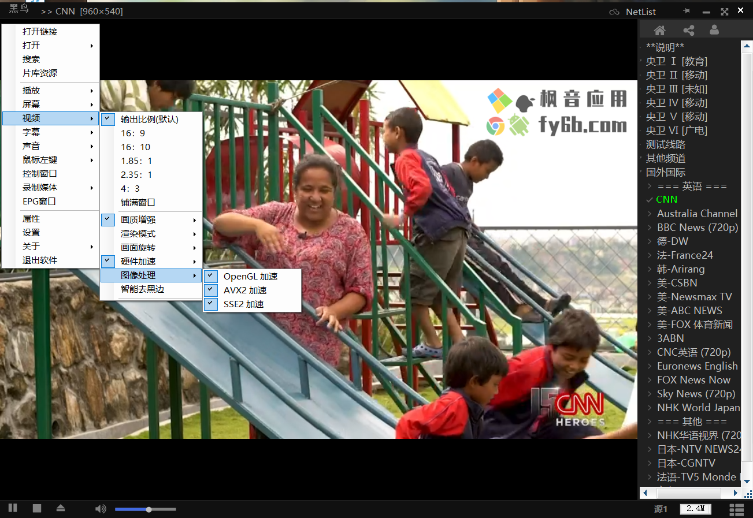The width and height of the screenshot is (753, 518).
Task: Click the horizontal scrollbar right arrow
Action: coord(736,493)
